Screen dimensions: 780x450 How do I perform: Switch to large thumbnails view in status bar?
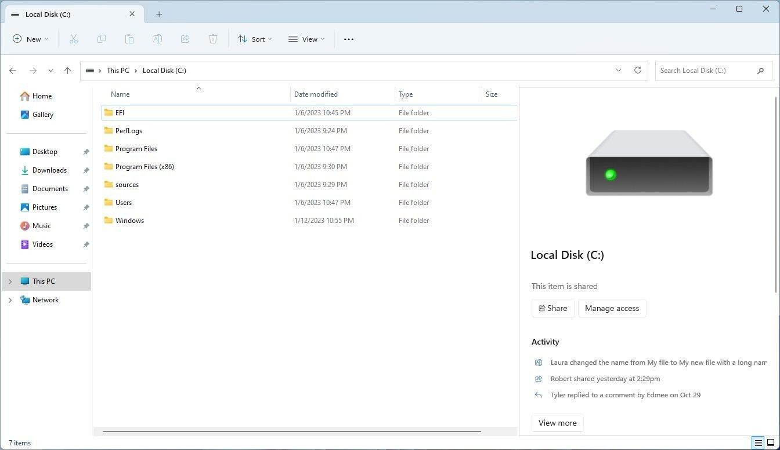coord(771,443)
